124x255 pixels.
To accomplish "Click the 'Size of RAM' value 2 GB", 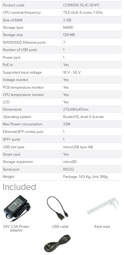I will [x=67, y=20].
